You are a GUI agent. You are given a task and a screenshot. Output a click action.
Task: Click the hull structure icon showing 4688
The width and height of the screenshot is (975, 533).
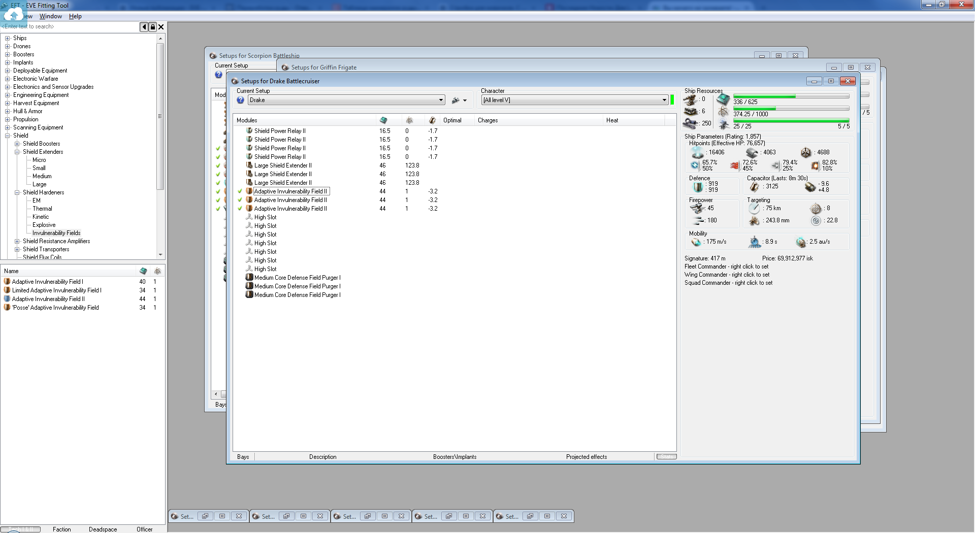pyautogui.click(x=806, y=152)
